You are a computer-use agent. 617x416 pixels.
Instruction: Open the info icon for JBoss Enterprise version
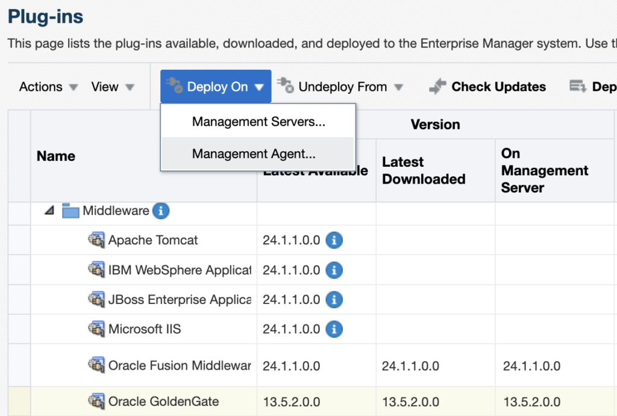(x=334, y=300)
